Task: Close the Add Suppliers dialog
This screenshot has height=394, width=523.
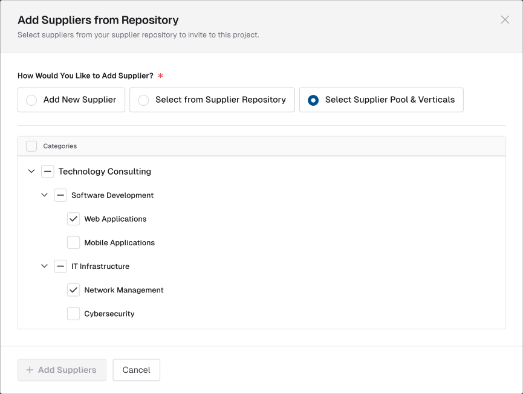Action: tap(505, 20)
